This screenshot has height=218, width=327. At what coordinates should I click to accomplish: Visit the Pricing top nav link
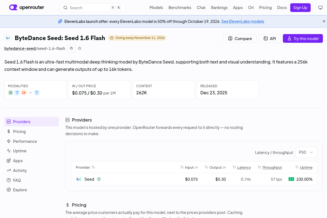click(x=265, y=8)
